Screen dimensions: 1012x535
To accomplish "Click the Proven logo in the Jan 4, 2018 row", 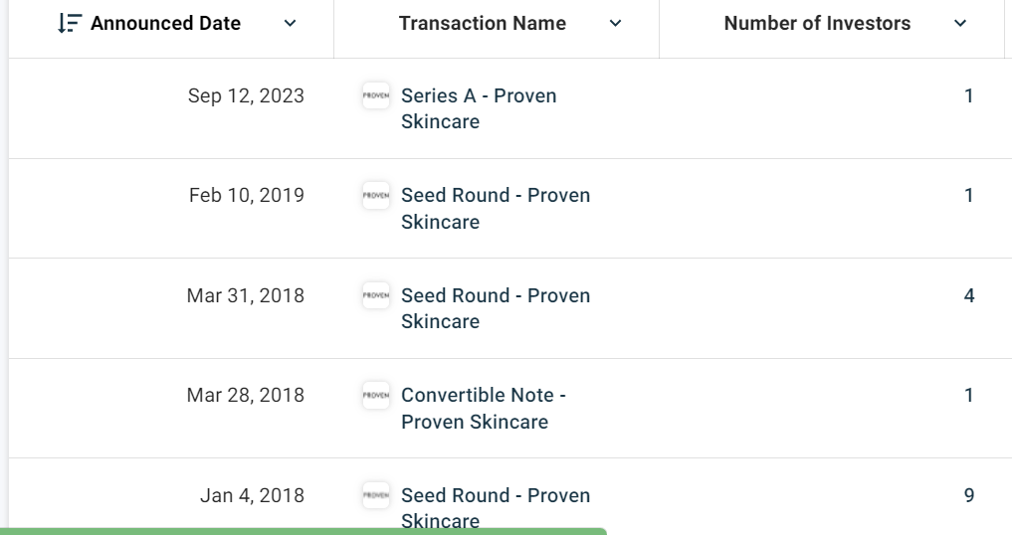I will [x=376, y=495].
